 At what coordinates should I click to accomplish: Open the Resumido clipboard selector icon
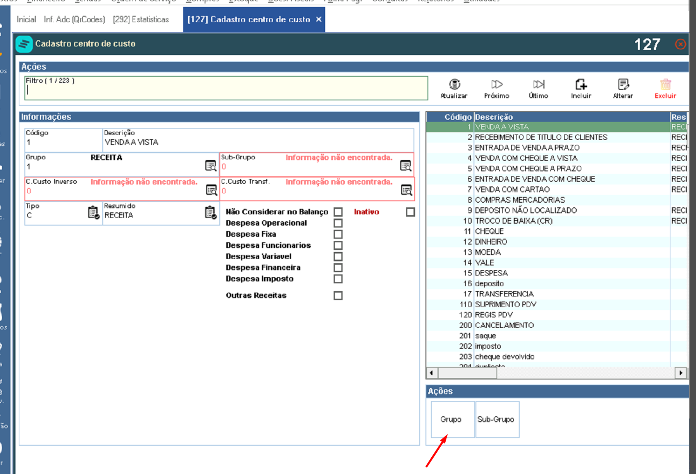210,212
